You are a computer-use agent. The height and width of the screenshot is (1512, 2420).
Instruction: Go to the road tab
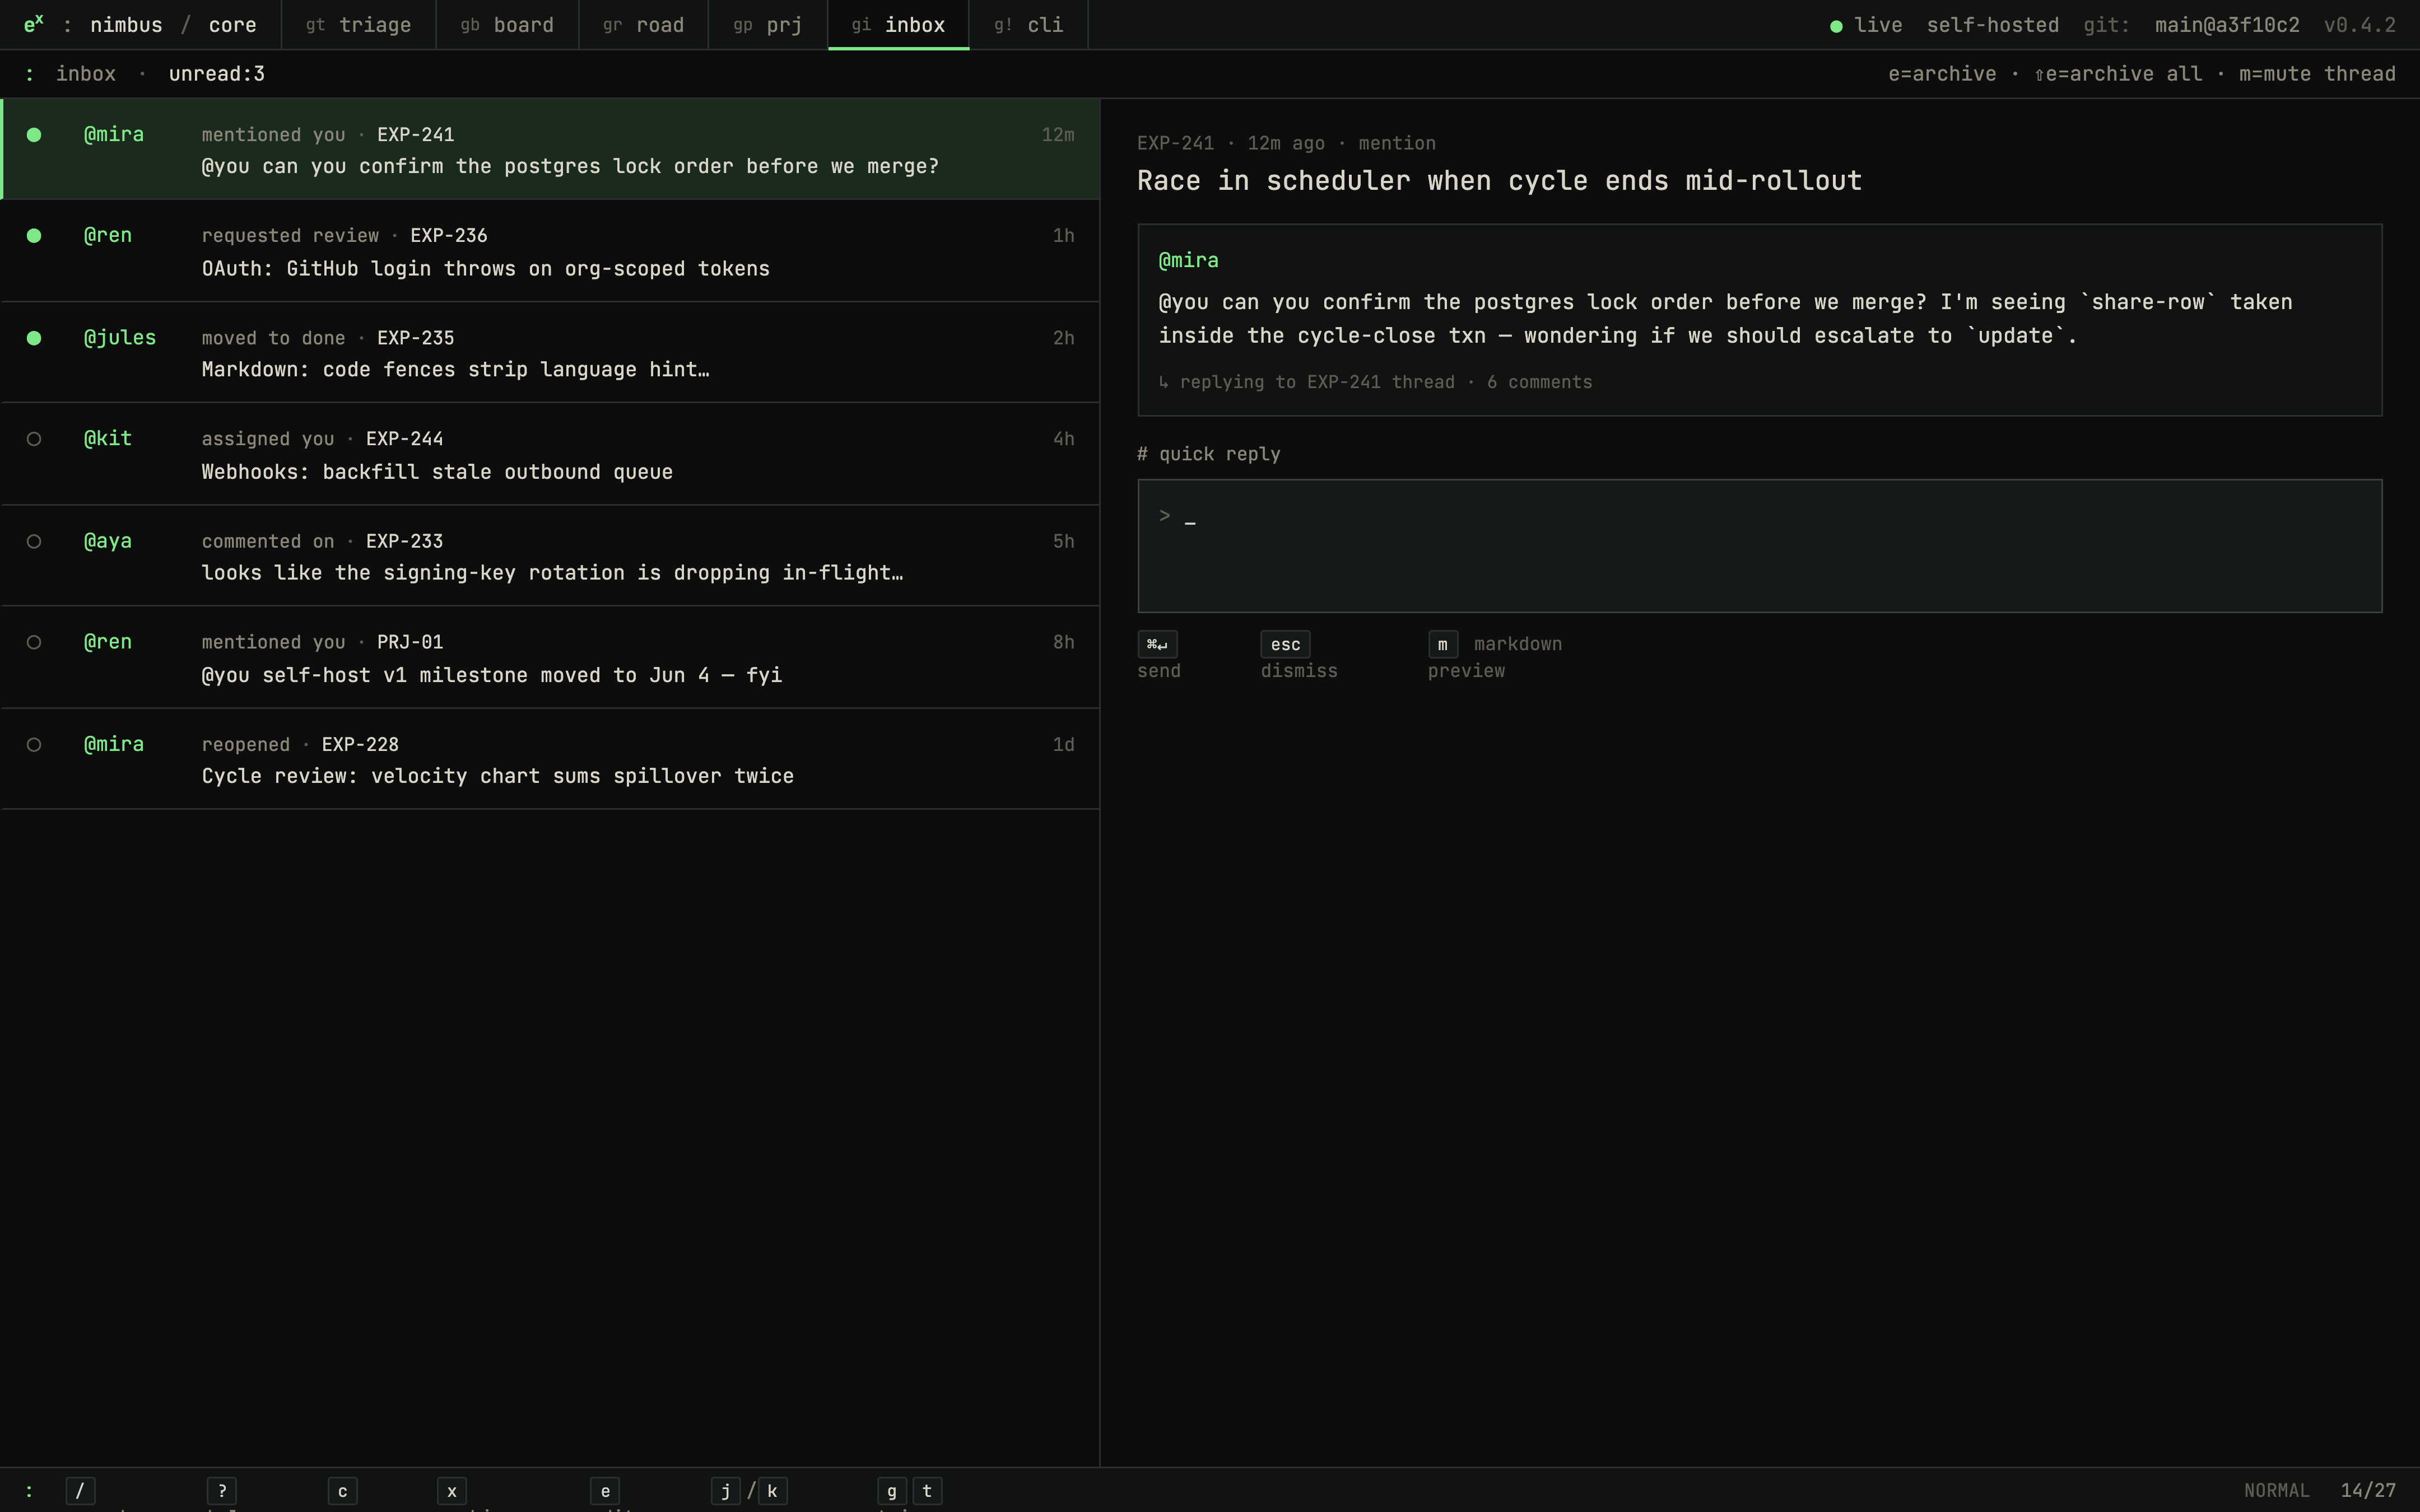point(643,25)
